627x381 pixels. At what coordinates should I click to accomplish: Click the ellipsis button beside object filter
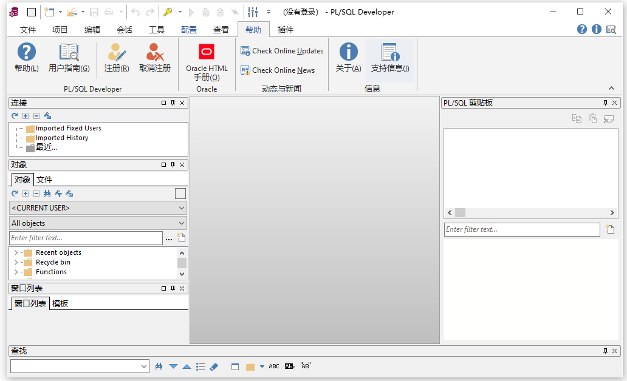(169, 238)
